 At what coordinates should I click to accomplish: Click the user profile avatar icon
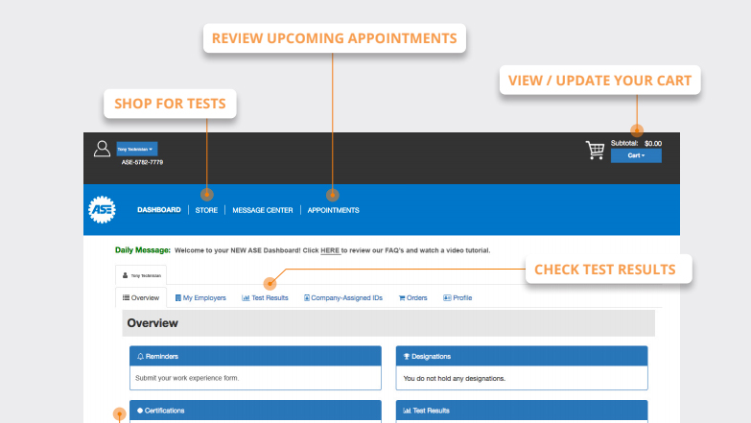pos(102,149)
